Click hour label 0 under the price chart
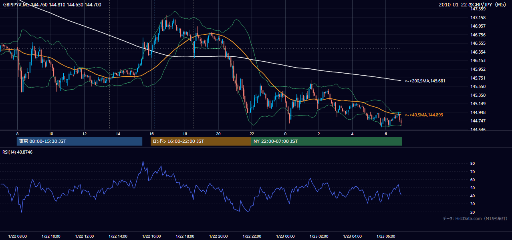Image resolution: width=512 pixels, height=240 pixels. click(x=285, y=134)
